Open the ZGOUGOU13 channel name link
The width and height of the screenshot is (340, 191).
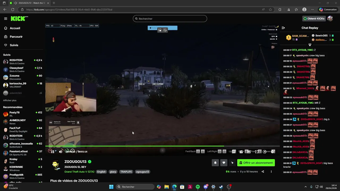[x=75, y=162]
